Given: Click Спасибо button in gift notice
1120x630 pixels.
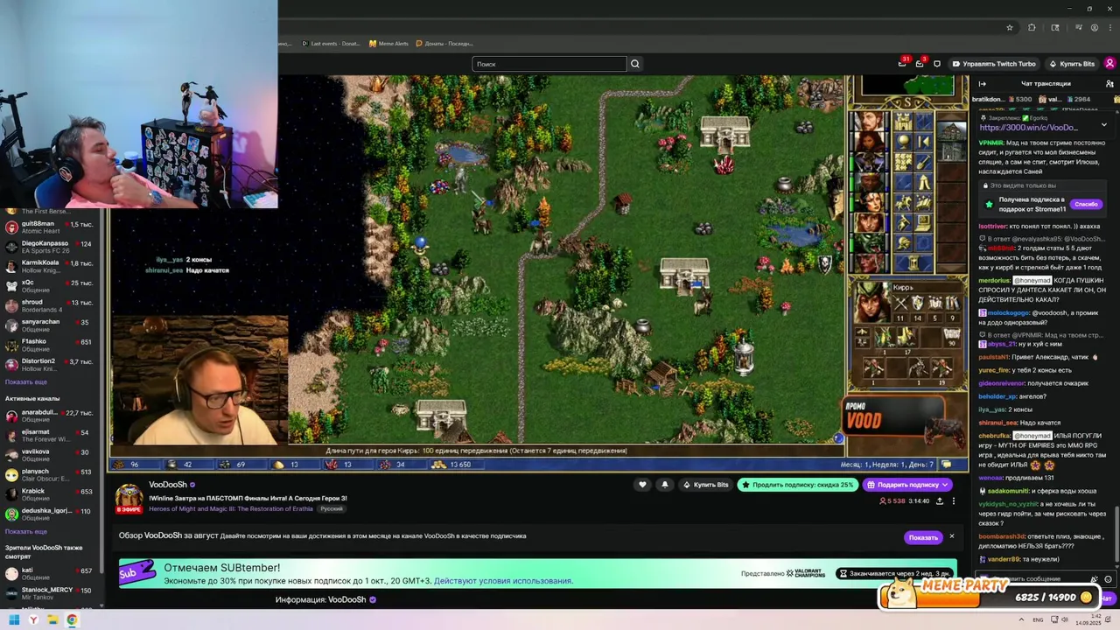Looking at the screenshot, I should (1086, 204).
